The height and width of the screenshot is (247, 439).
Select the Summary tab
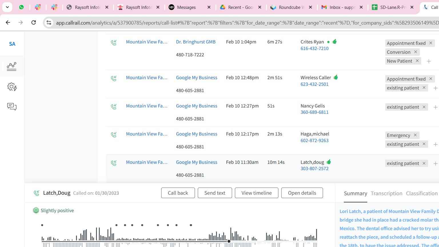pos(356,194)
